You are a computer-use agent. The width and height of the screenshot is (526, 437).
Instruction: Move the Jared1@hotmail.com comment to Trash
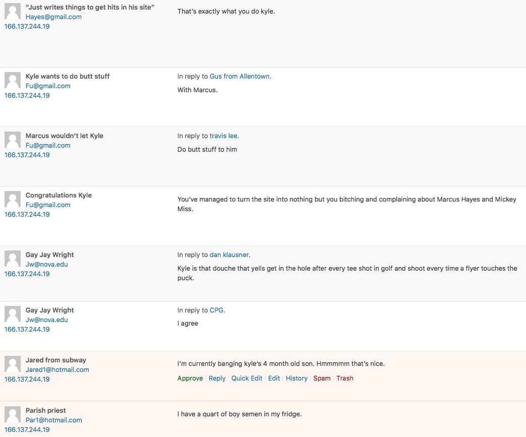[x=345, y=379]
